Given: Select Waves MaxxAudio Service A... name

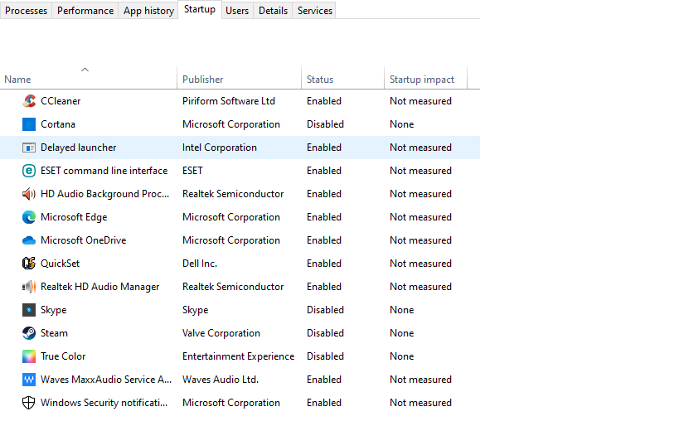Looking at the screenshot, I should (x=106, y=380).
